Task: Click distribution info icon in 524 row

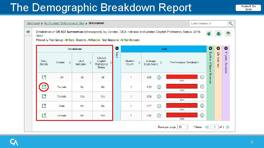Action: tap(202, 96)
